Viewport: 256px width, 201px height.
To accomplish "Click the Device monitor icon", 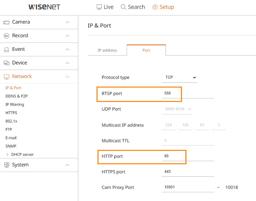I will (x=6, y=63).
